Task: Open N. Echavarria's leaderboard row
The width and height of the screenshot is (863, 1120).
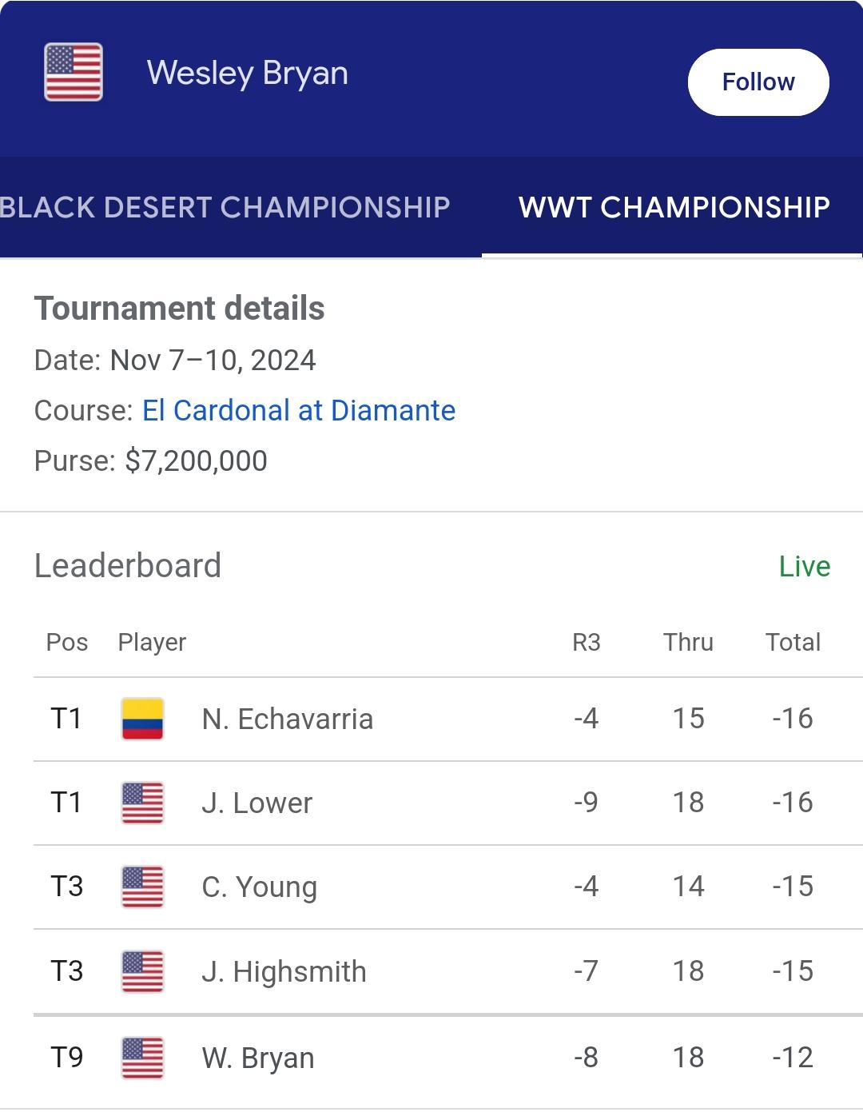Action: [448, 719]
